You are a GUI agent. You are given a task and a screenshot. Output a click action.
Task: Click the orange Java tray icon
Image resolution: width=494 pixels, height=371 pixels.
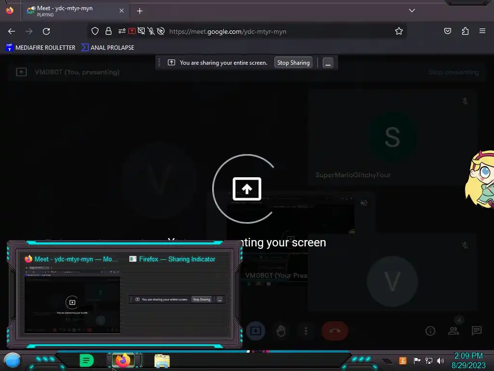point(403,360)
